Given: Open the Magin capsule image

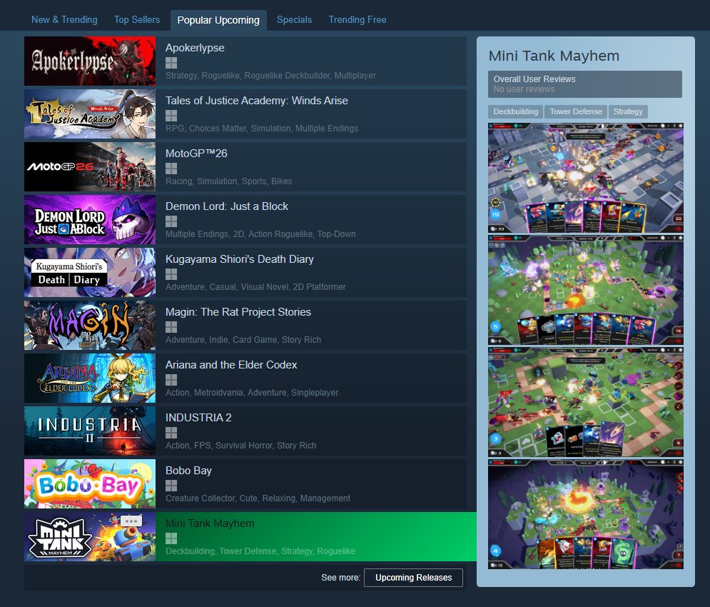Looking at the screenshot, I should [x=90, y=325].
